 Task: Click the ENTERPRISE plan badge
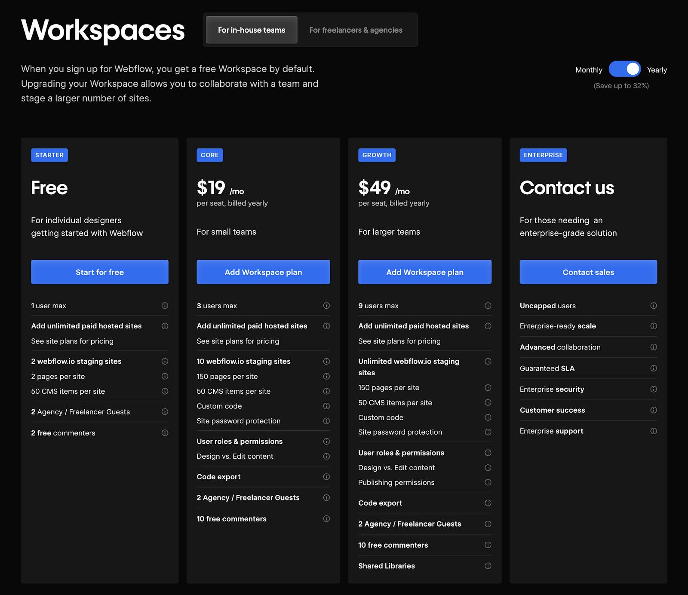click(543, 155)
